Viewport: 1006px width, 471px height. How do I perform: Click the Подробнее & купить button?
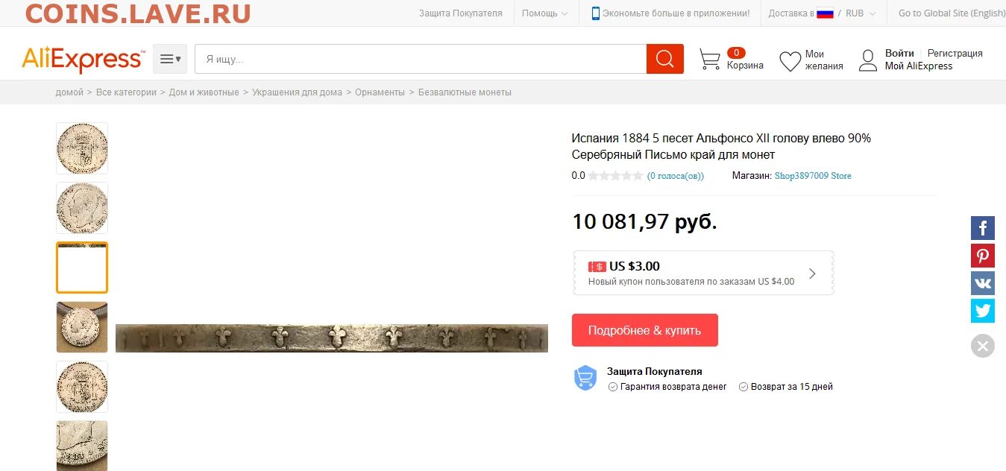point(644,330)
